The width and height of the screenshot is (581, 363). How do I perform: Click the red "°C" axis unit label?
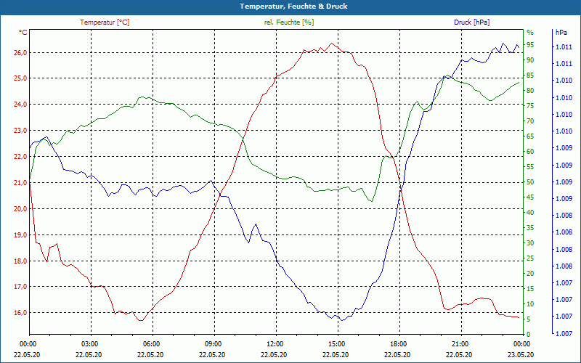pyautogui.click(x=23, y=33)
